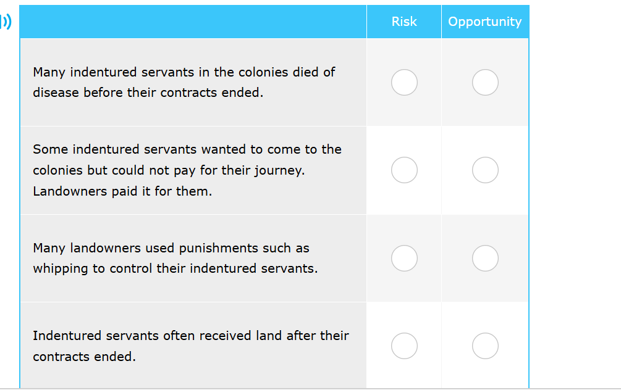This screenshot has width=621, height=390.
Task: Click the blue empty header cell
Action: (x=193, y=21)
